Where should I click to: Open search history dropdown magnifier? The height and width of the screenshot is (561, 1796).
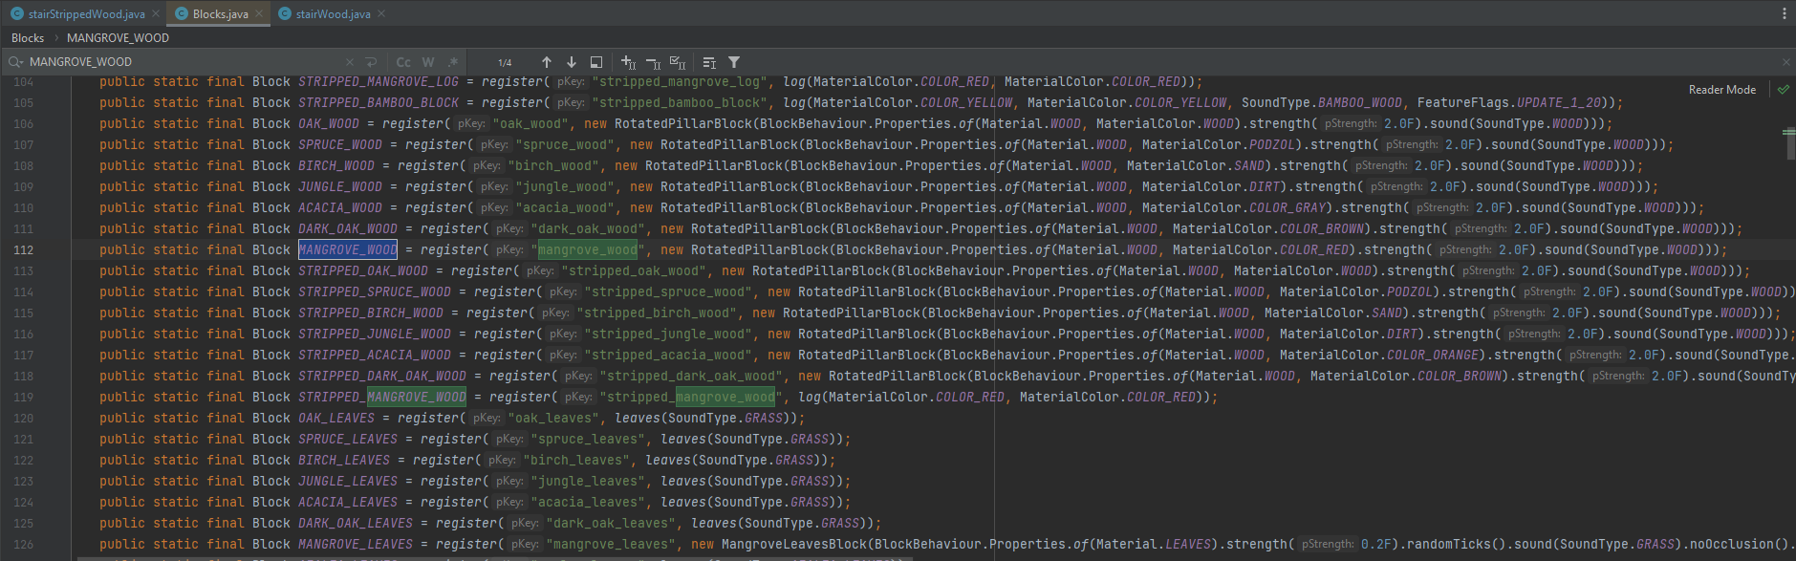[x=15, y=62]
